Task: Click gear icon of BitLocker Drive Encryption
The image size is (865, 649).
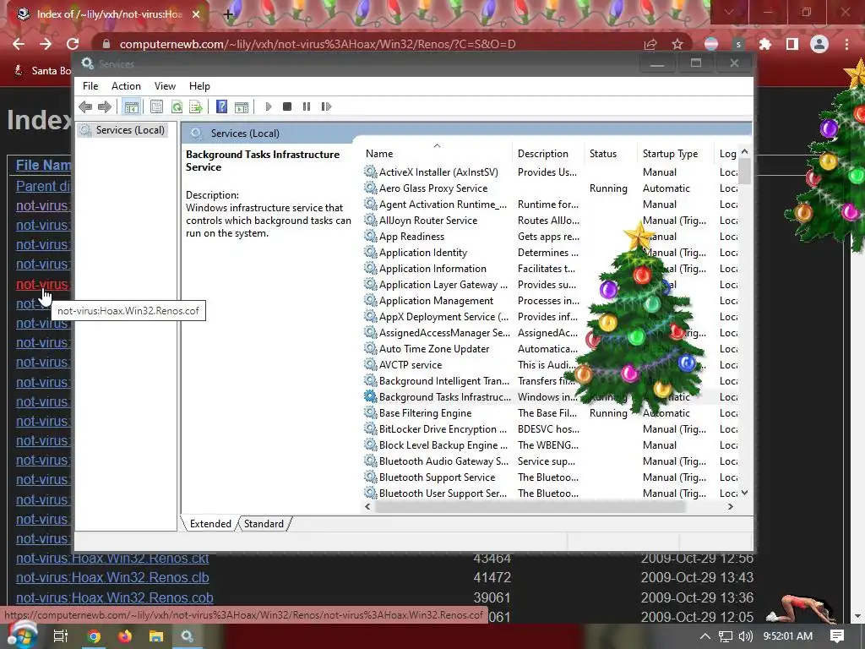Action: 370,428
